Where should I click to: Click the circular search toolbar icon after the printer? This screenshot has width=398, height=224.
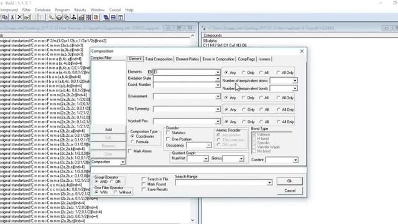point(67,17)
